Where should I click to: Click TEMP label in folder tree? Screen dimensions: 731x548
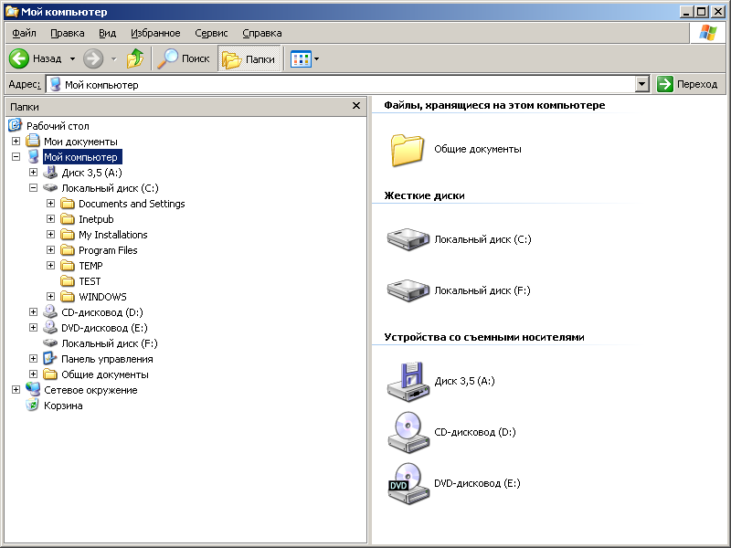point(90,266)
